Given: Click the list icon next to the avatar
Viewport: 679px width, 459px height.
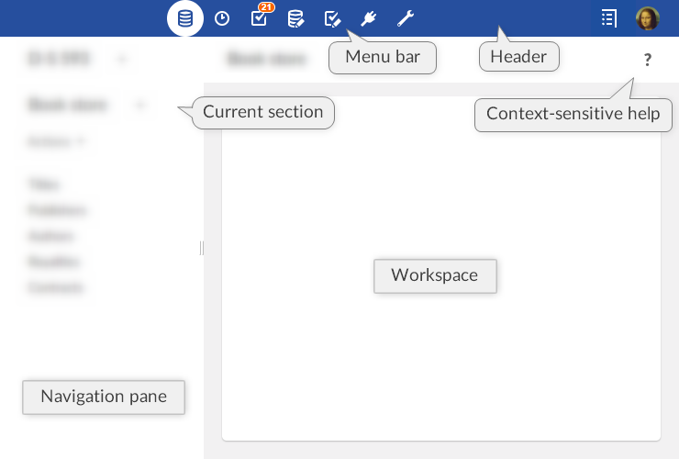Looking at the screenshot, I should click(x=609, y=18).
